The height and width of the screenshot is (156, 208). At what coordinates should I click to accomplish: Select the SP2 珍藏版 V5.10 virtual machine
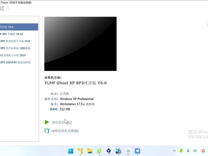pos(19,34)
